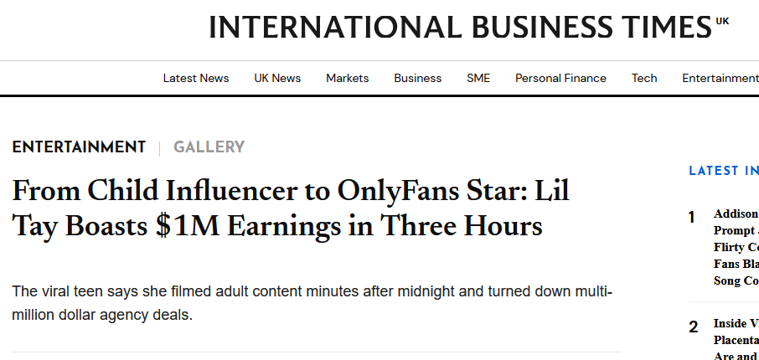Click the Lil Tay article headline

(x=291, y=208)
